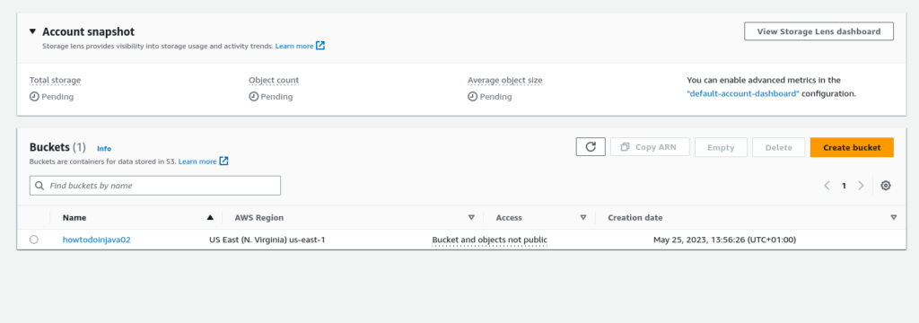Sort buckets by Name column arrow
This screenshot has height=323, width=919.
click(x=210, y=217)
